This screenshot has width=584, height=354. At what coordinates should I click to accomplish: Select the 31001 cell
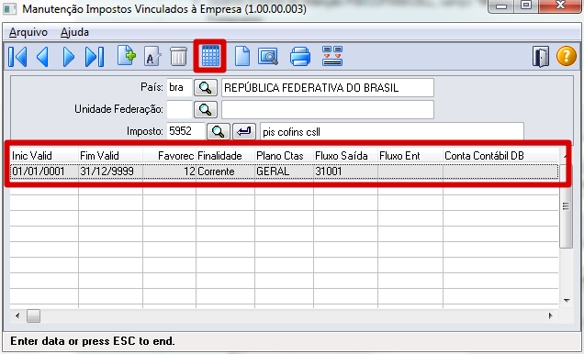point(345,171)
